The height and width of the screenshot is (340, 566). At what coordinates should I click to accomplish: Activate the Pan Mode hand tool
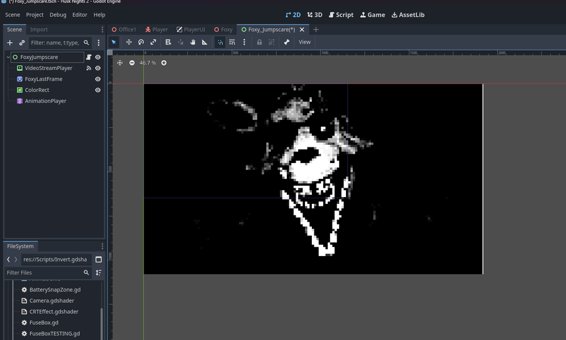193,42
